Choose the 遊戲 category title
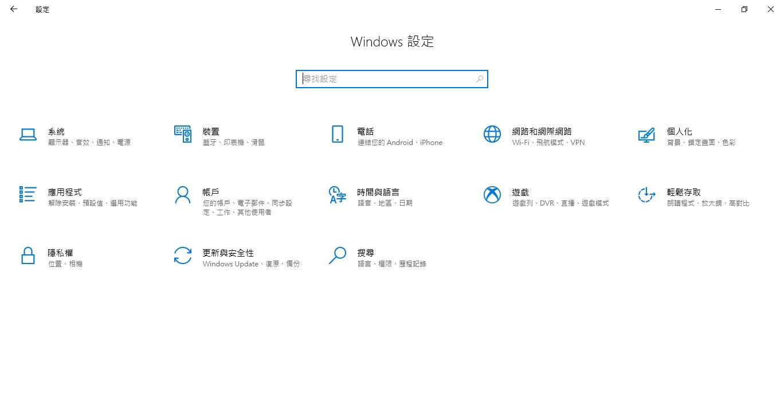This screenshot has height=417, width=784. (520, 192)
